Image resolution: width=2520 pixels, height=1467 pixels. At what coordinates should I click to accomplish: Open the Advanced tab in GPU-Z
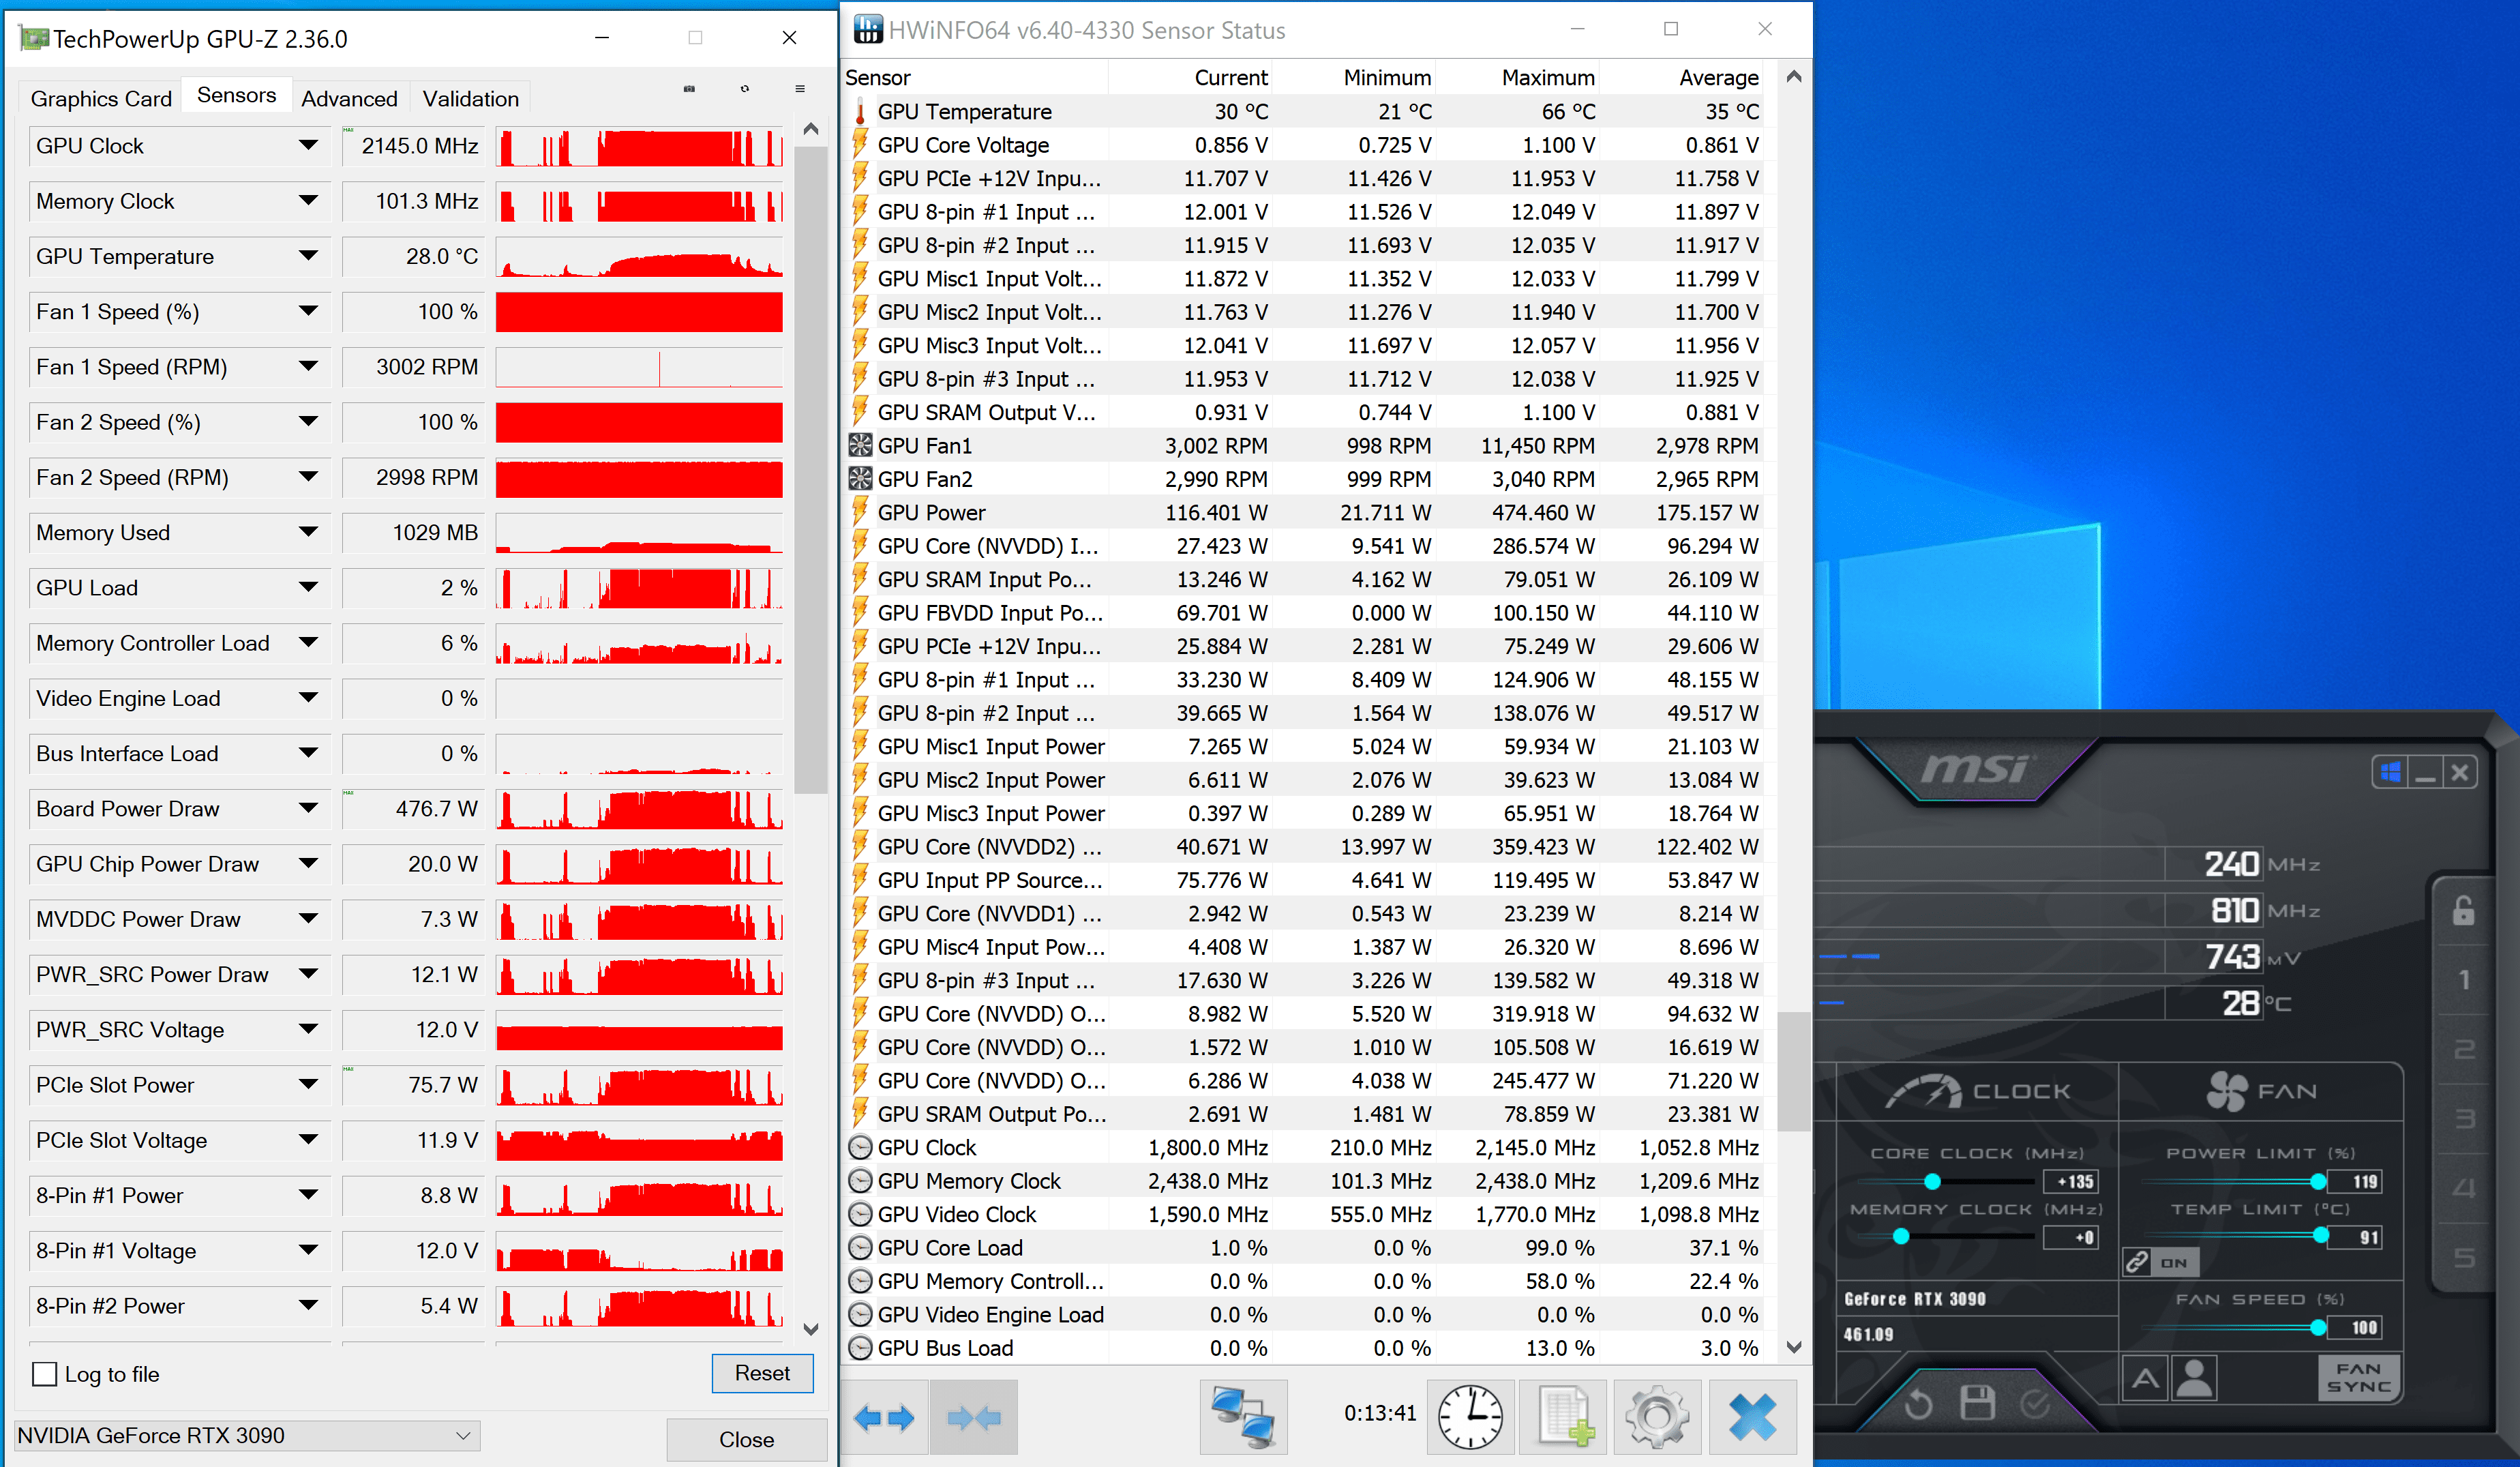pos(349,99)
